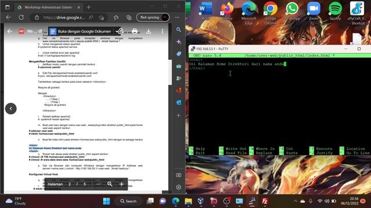Image resolution: width=371 pixels, height=208 pixels.
Task: Open weather widget 79°F Cloudy
Action: pyautogui.click(x=16, y=201)
